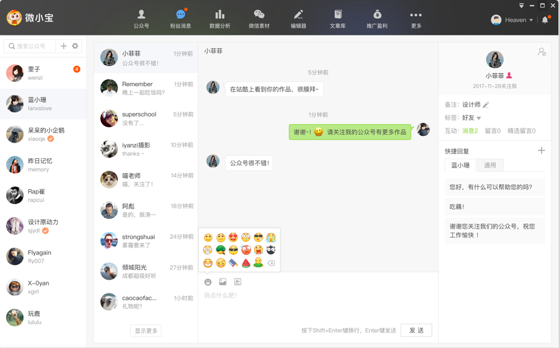The width and height of the screenshot is (559, 348).
Task: View 消息2 interaction messages
Action: tap(470, 131)
